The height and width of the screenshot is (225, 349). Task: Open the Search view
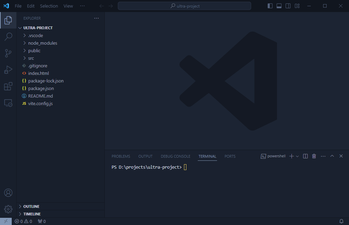(8, 37)
